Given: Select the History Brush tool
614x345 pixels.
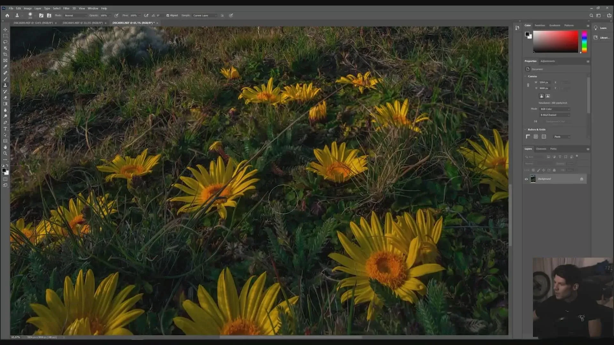Looking at the screenshot, I should coord(5,91).
